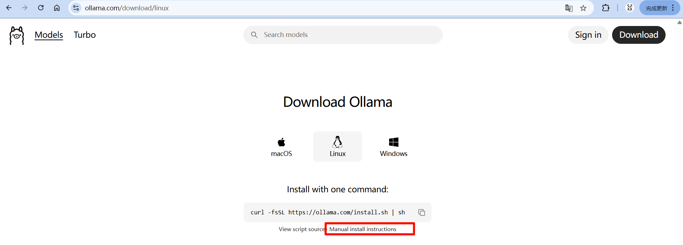Viewport: 683px width, 245px height.
Task: Click the address bar URL ollama.com/download/linux
Action: click(127, 8)
